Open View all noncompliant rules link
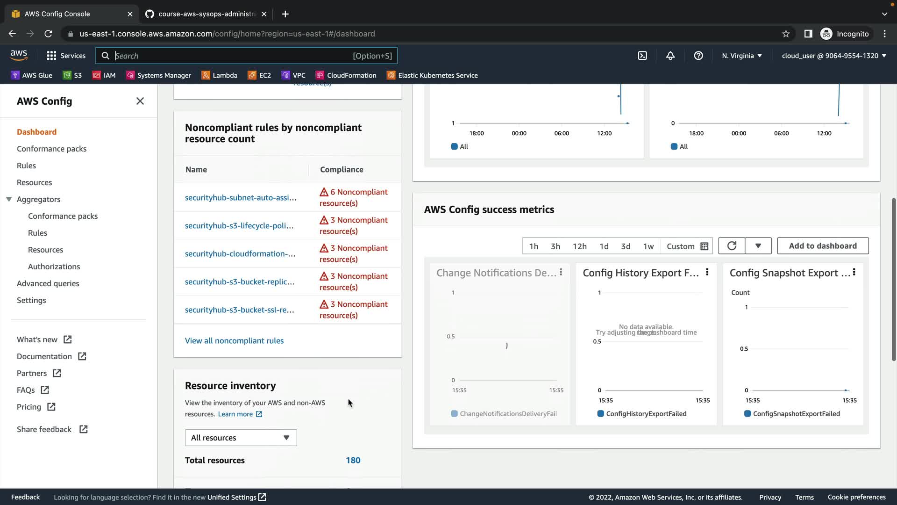This screenshot has height=505, width=897. 234,341
